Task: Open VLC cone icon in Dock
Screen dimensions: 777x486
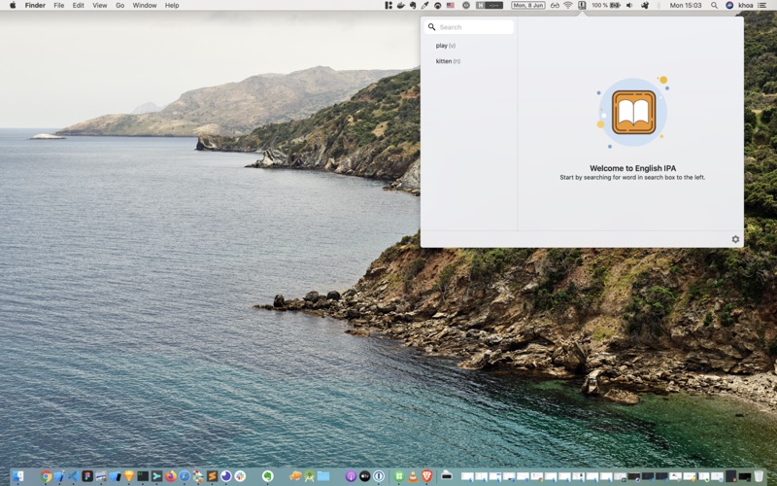Action: [x=413, y=476]
